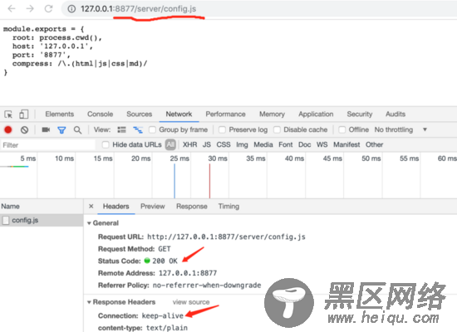Click the address bar URL

point(139,9)
